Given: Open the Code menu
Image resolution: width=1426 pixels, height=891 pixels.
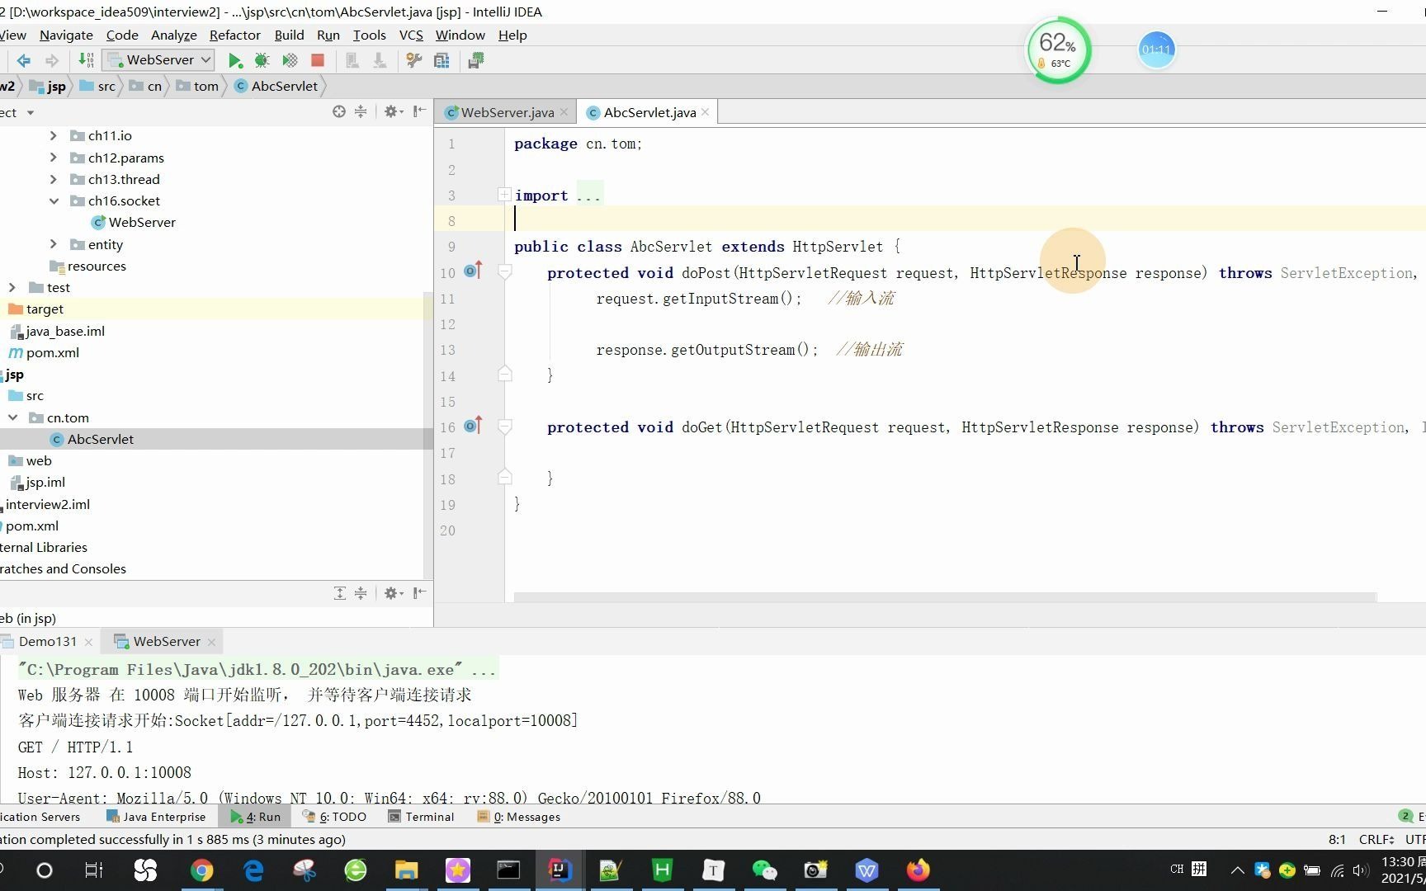Looking at the screenshot, I should [122, 35].
